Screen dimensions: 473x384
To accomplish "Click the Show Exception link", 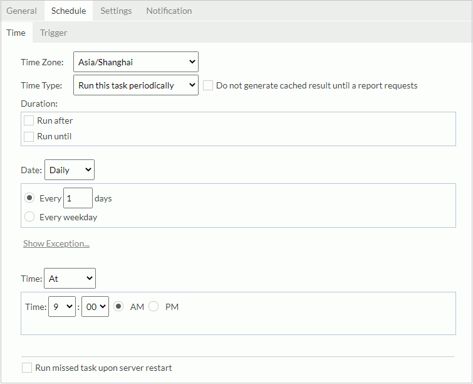I will coord(56,243).
